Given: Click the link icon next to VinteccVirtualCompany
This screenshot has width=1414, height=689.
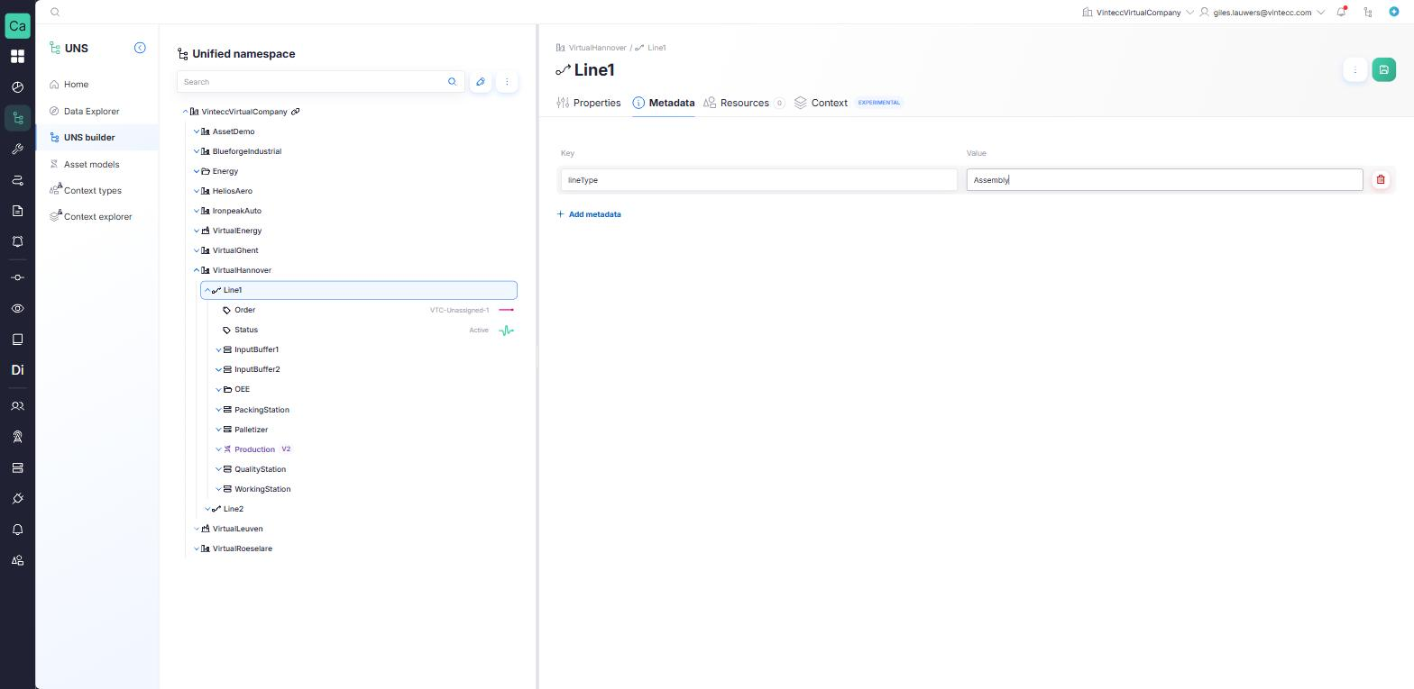Looking at the screenshot, I should coord(295,112).
